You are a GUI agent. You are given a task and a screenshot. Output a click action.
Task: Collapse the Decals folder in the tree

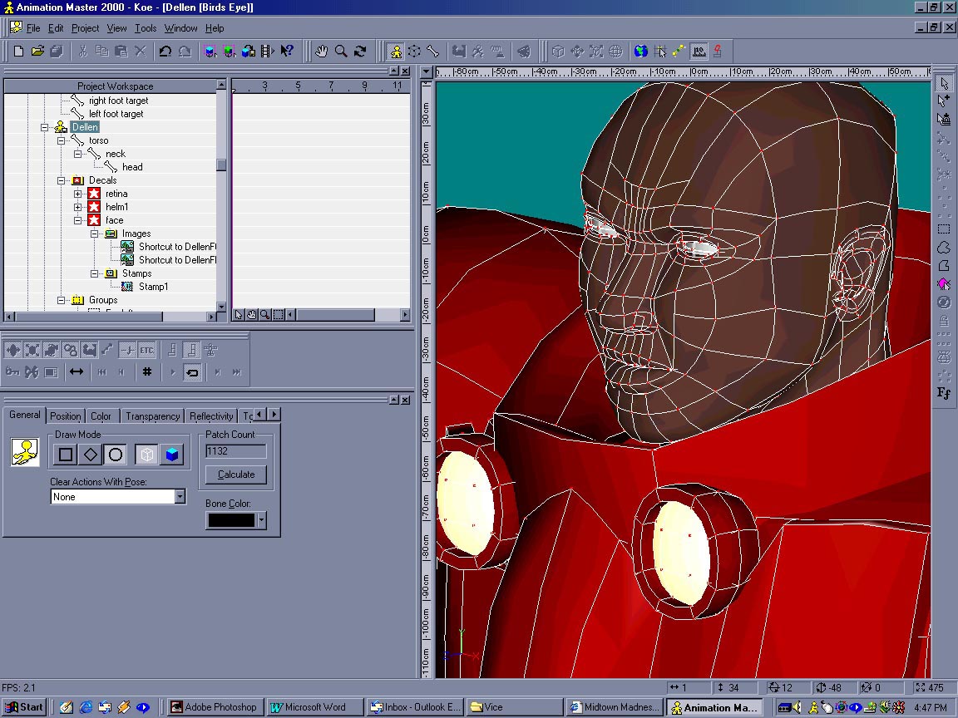pyautogui.click(x=62, y=180)
